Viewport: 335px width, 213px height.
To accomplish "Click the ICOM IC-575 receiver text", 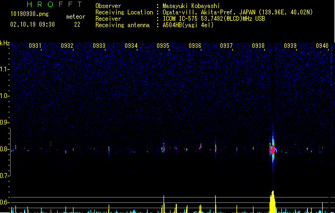I will point(214,19).
